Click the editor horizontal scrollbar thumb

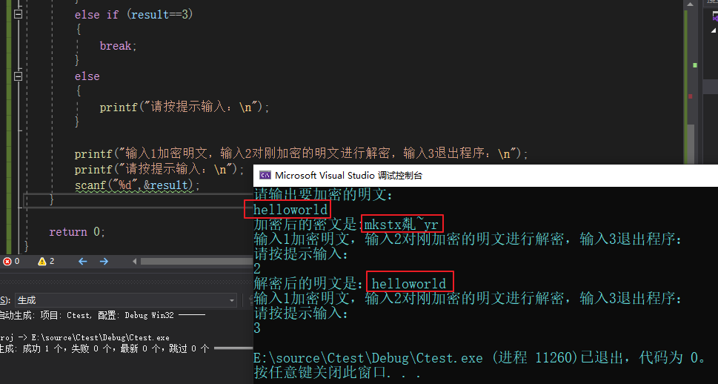pyautogui.click(x=197, y=262)
